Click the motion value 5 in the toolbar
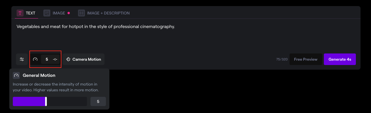This screenshot has height=113, width=371. (x=47, y=59)
